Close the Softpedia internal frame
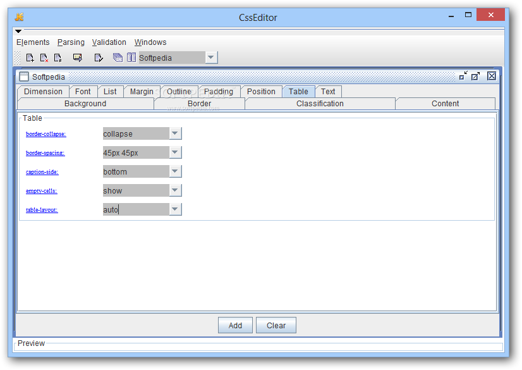Screen dimensions: 522x370 pyautogui.click(x=492, y=76)
